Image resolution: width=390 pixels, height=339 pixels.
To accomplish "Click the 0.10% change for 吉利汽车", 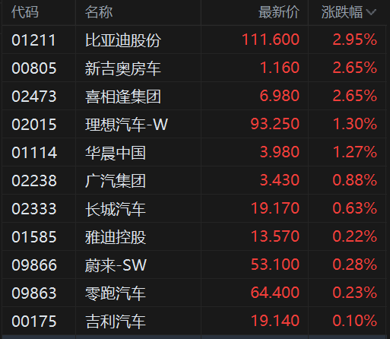I will pos(355,321).
